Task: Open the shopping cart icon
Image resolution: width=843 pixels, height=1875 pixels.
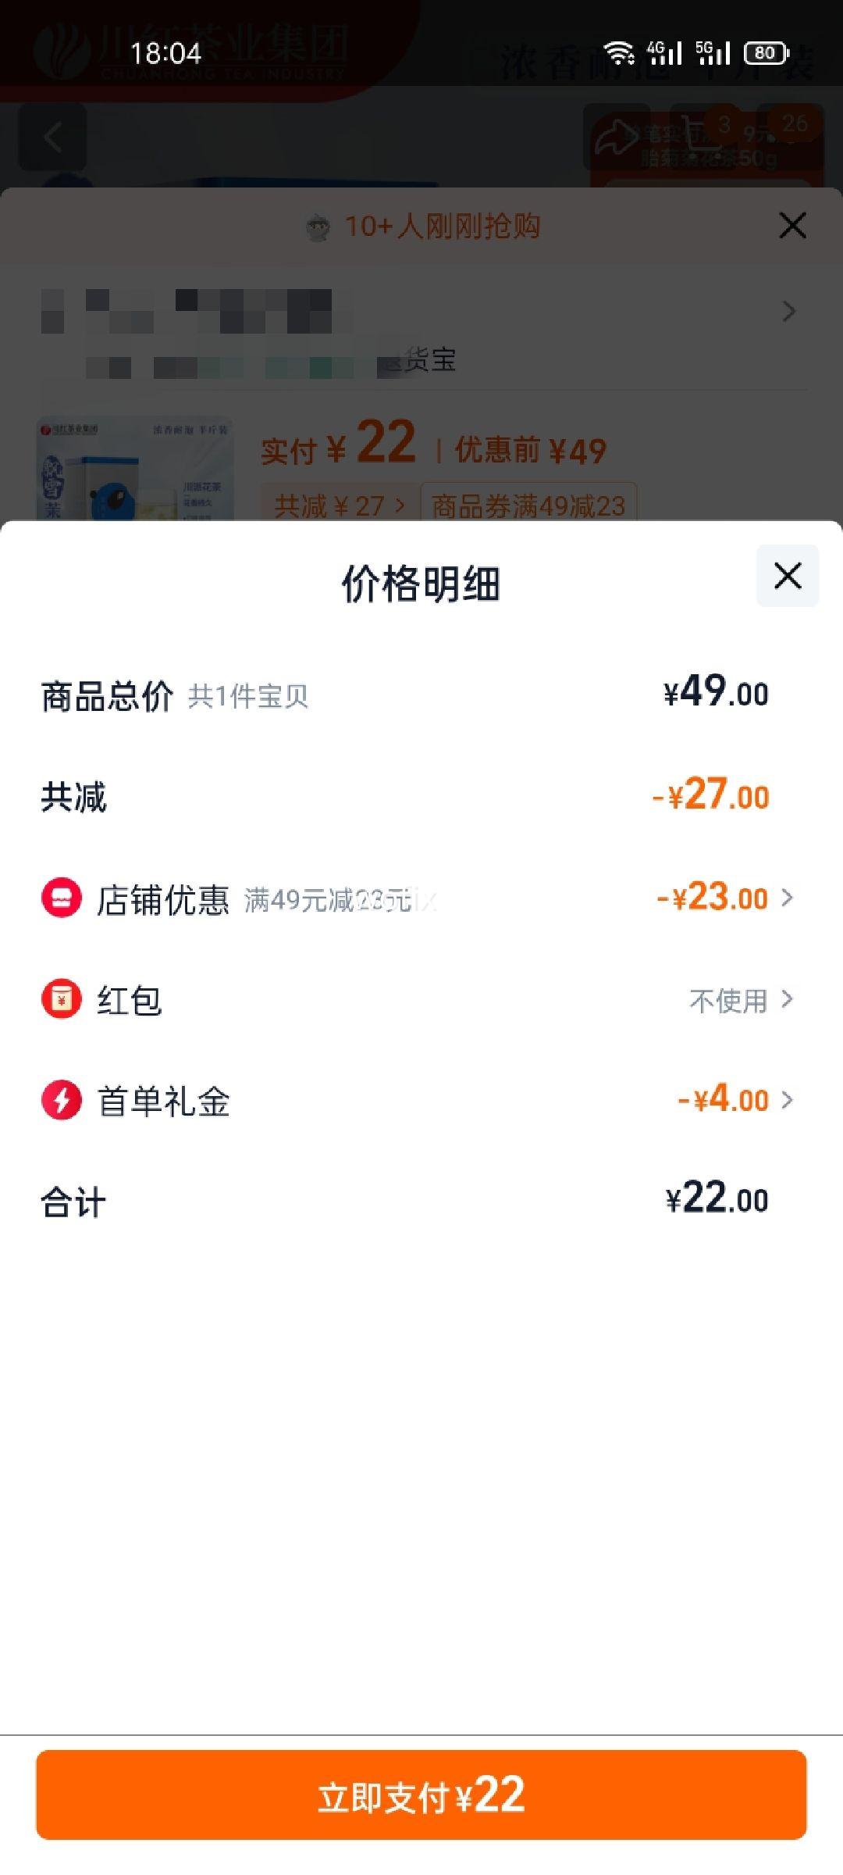Action: 702,137
